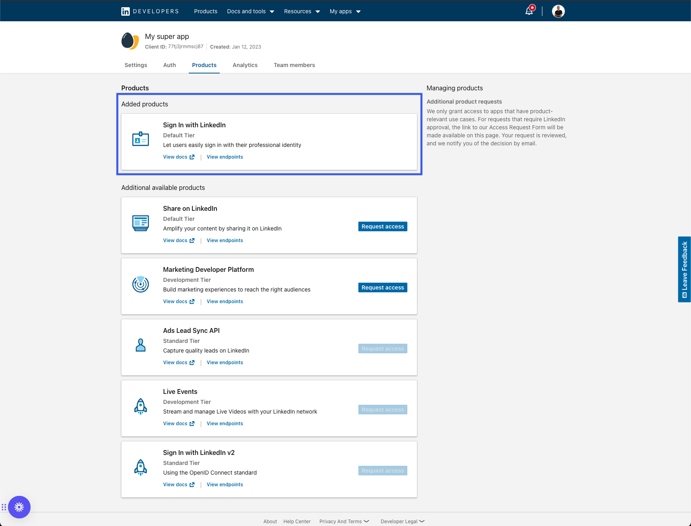
Task: Expand the Docs and tools dropdown
Action: 251,11
